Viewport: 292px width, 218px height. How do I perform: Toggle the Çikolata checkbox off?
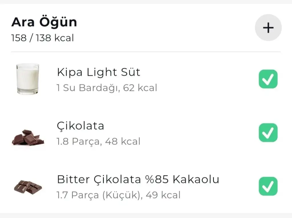268,133
